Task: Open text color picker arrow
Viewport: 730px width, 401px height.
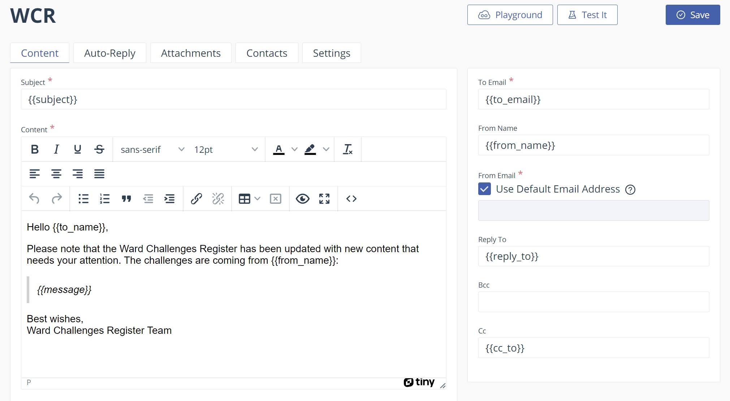Action: coord(294,149)
